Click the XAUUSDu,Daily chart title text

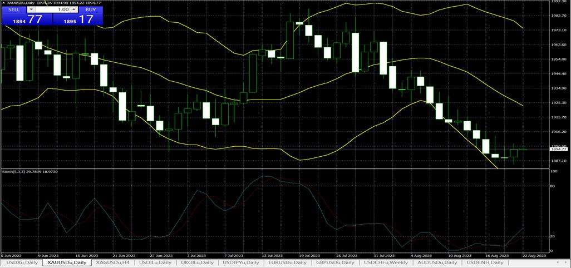pos(19,3)
